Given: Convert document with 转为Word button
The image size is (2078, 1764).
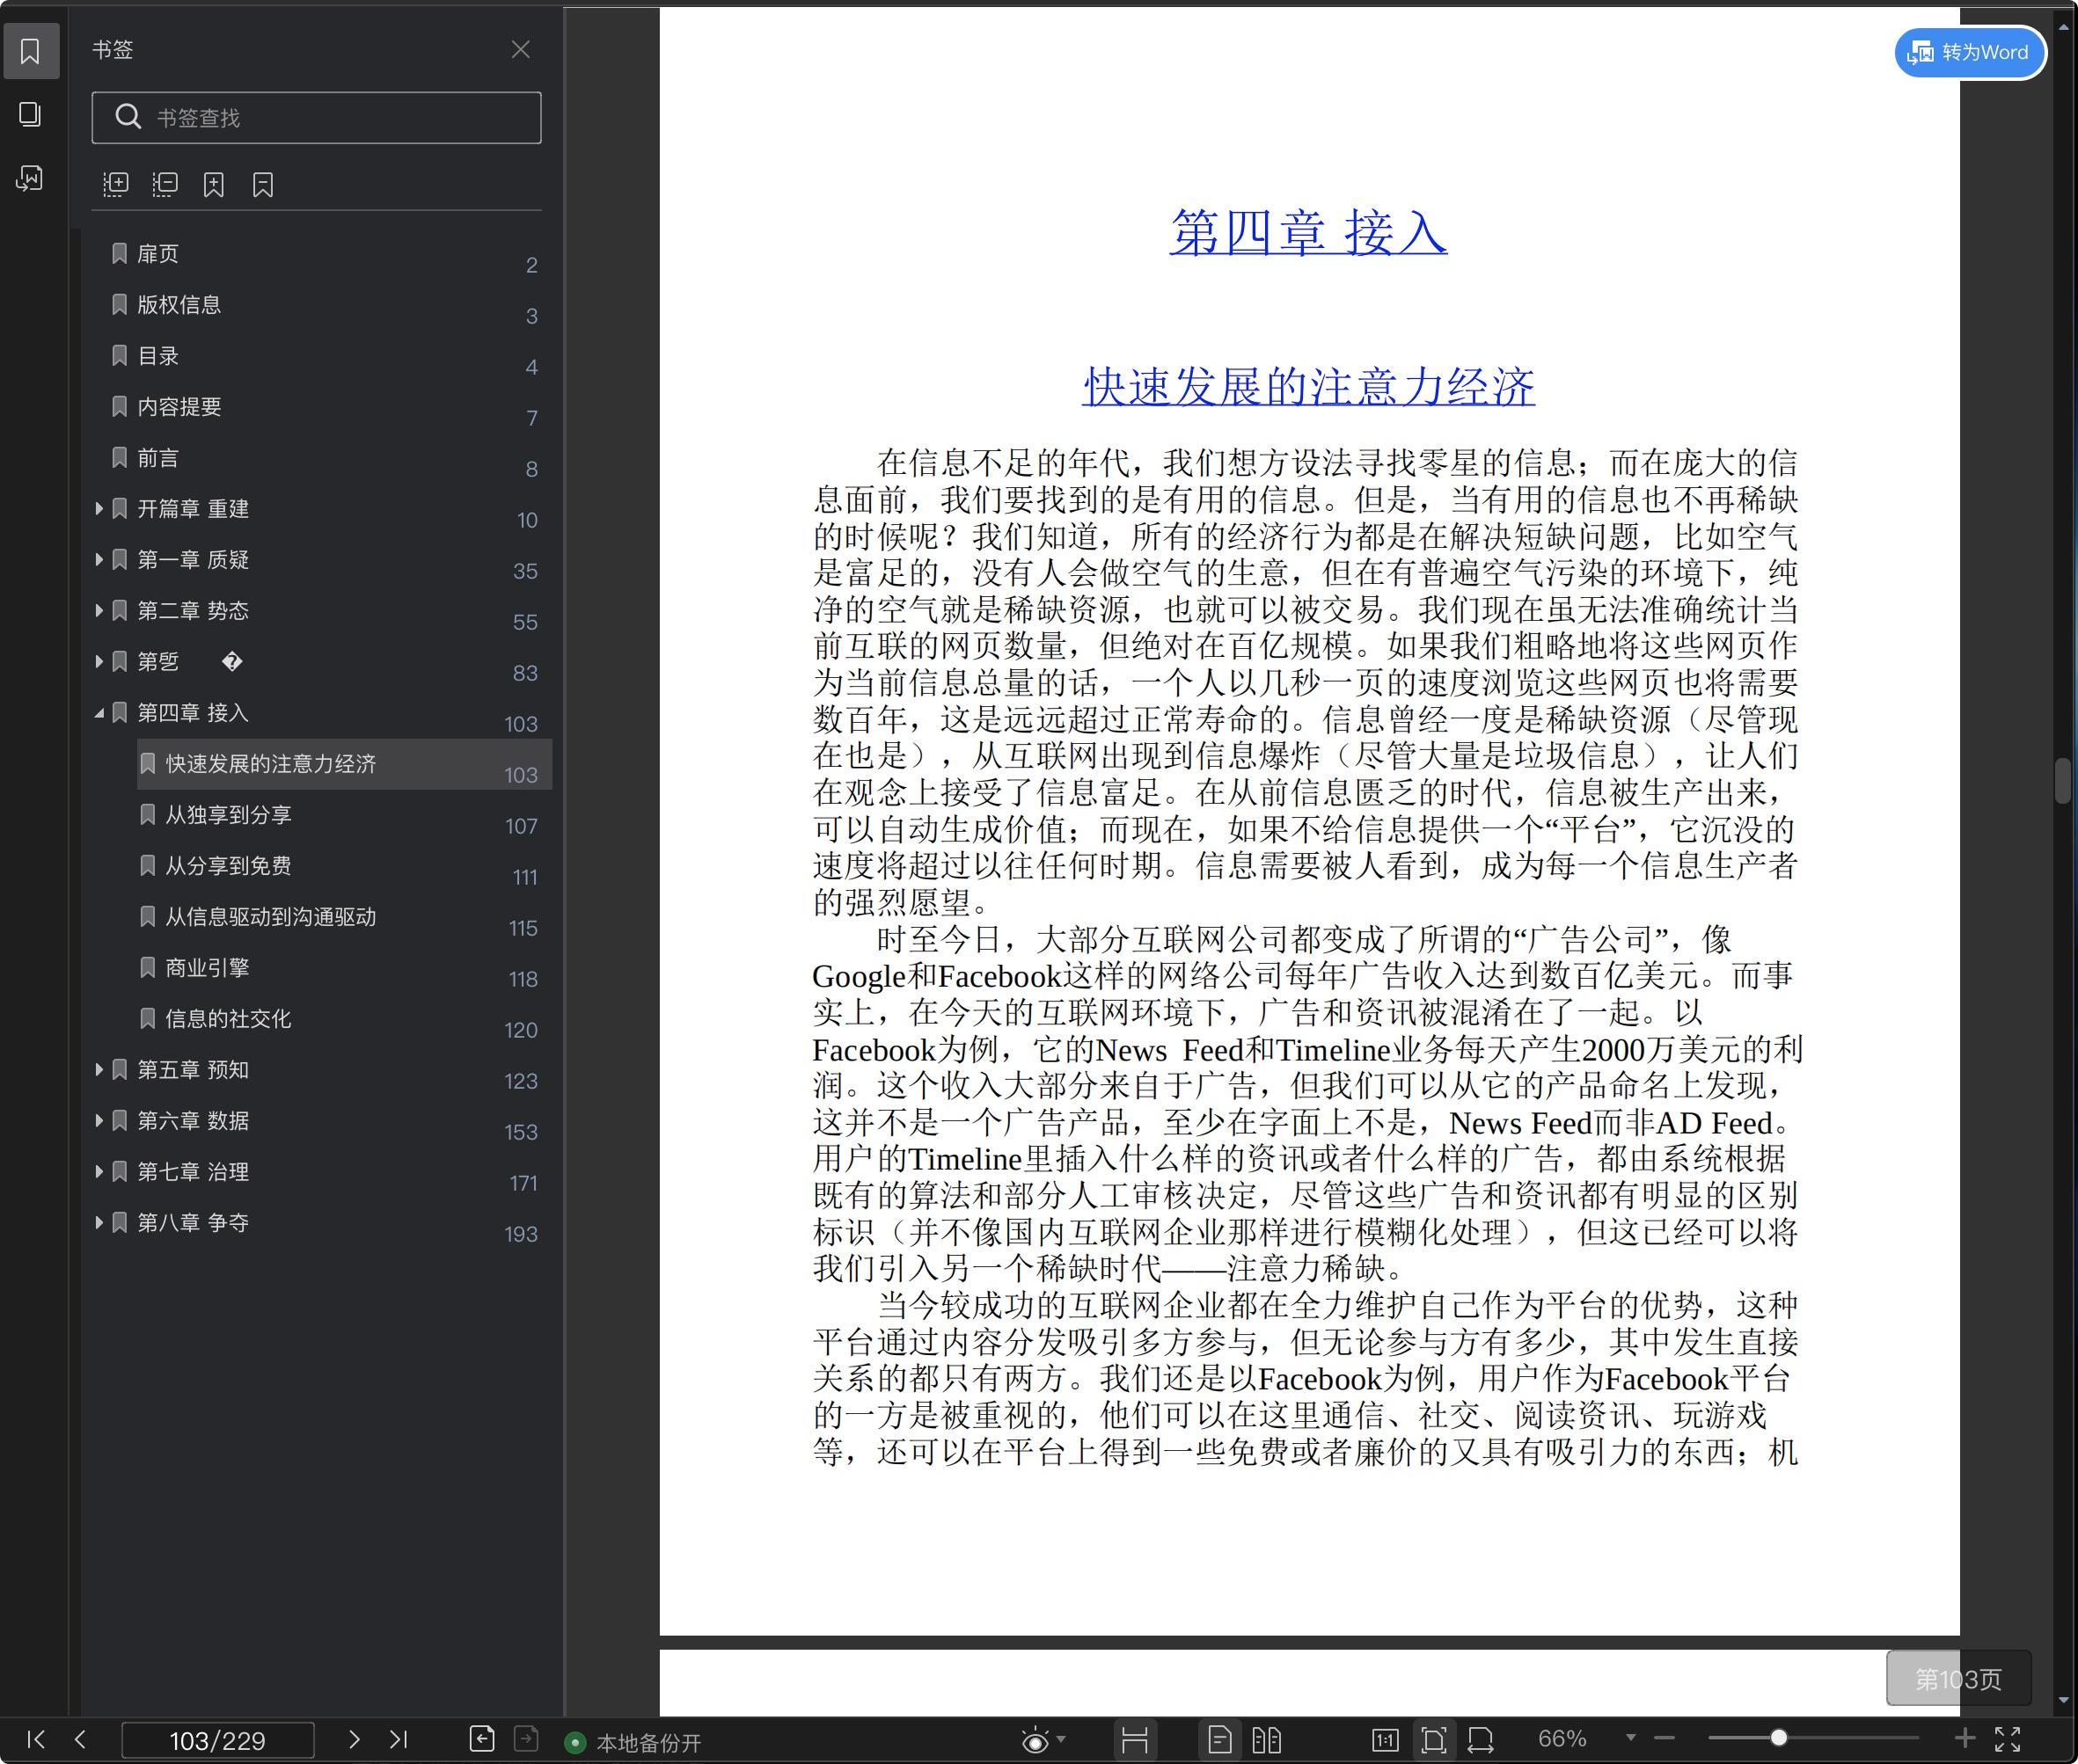Looking at the screenshot, I should [1970, 52].
